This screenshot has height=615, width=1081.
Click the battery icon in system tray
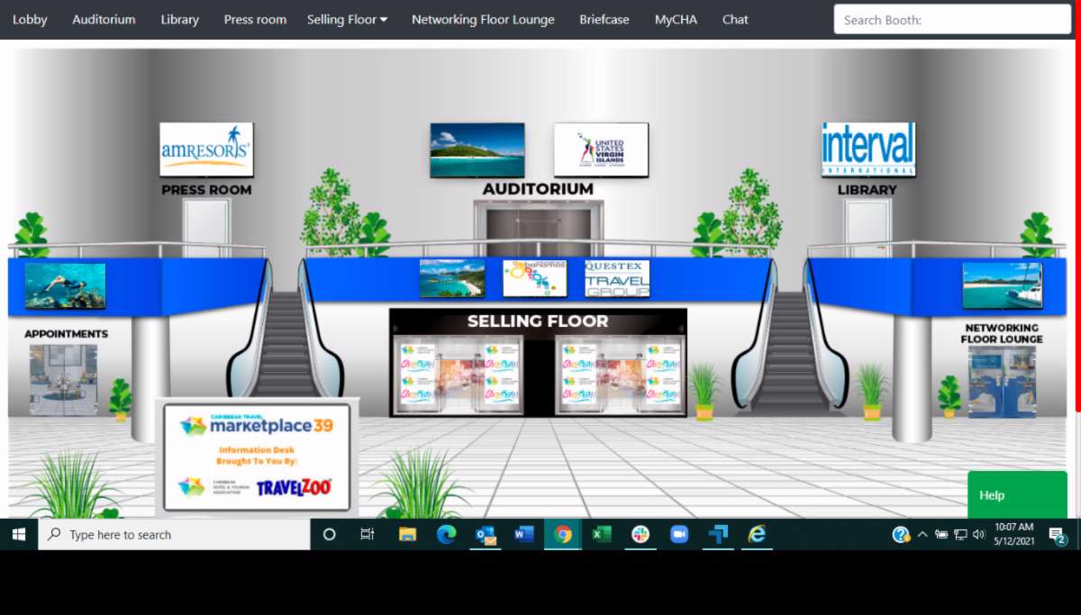(941, 535)
